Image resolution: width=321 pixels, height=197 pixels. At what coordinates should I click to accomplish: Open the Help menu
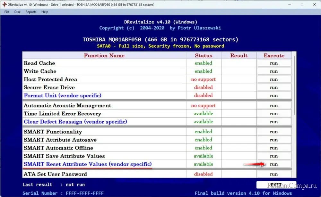[45, 12]
